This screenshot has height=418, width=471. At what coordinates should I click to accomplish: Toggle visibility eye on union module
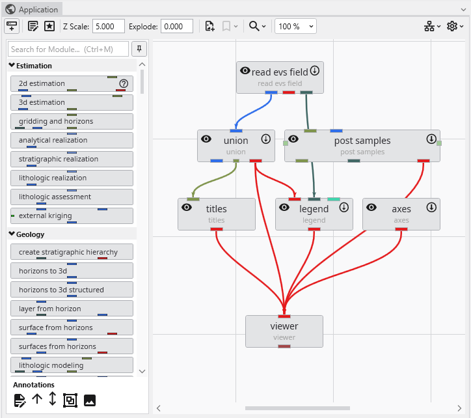coord(206,139)
